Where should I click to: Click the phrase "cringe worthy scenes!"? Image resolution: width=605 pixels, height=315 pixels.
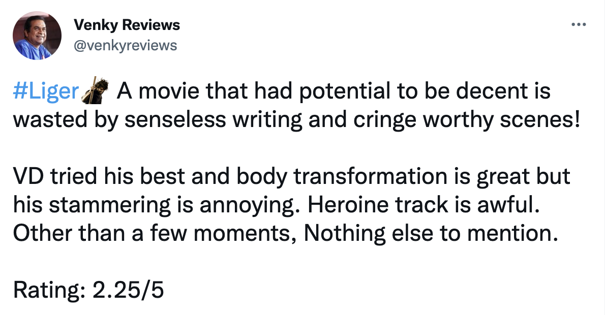coord(467,119)
